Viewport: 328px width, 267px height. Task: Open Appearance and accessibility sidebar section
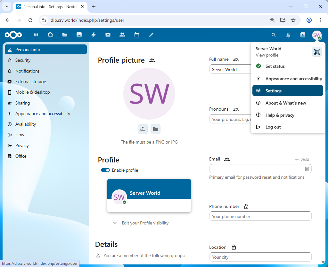46,114
